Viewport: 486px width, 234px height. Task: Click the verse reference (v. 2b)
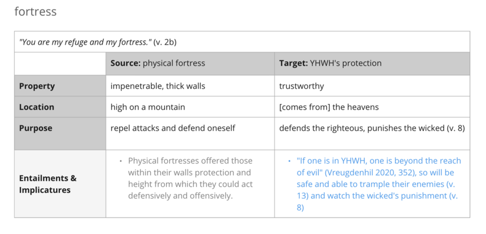[165, 42]
